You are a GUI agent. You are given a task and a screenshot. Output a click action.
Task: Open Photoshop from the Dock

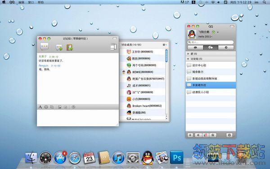[176, 157]
